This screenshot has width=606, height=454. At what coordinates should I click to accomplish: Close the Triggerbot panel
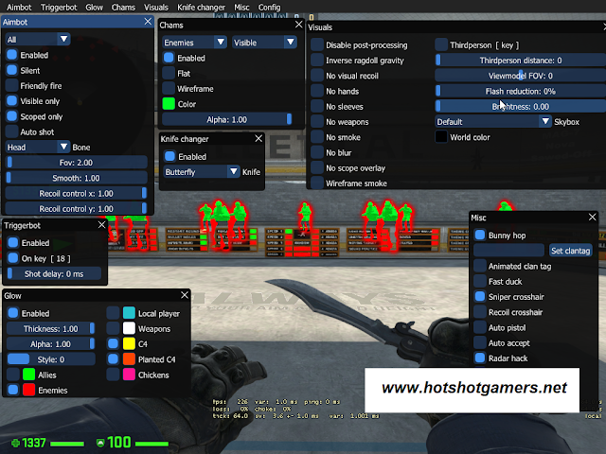coord(101,225)
